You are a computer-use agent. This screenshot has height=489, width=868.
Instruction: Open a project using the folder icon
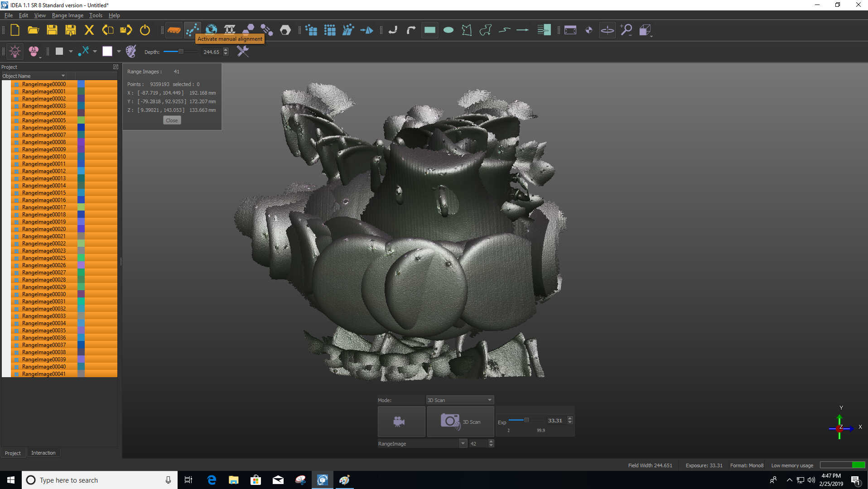(33, 30)
